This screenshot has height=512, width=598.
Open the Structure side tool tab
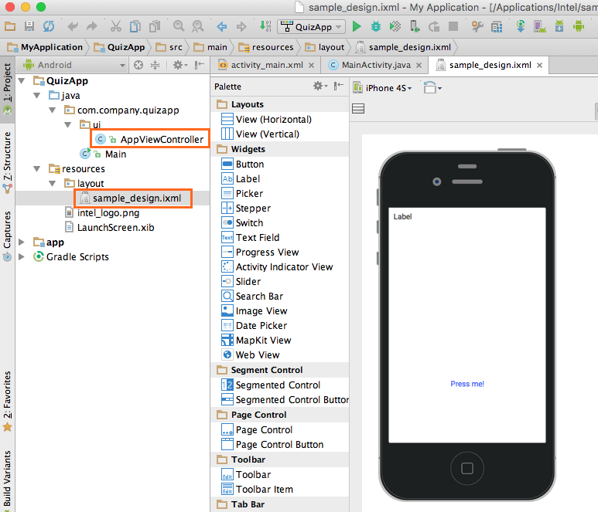point(7,162)
